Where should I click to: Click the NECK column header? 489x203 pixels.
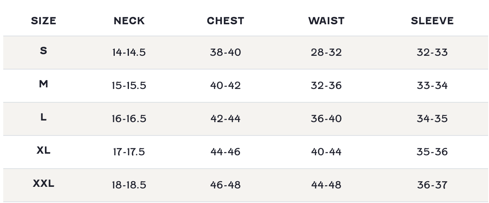(129, 21)
